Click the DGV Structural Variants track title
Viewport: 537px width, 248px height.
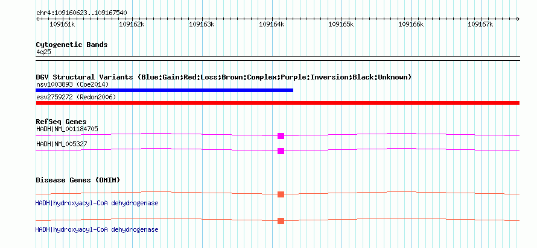[x=224, y=77]
